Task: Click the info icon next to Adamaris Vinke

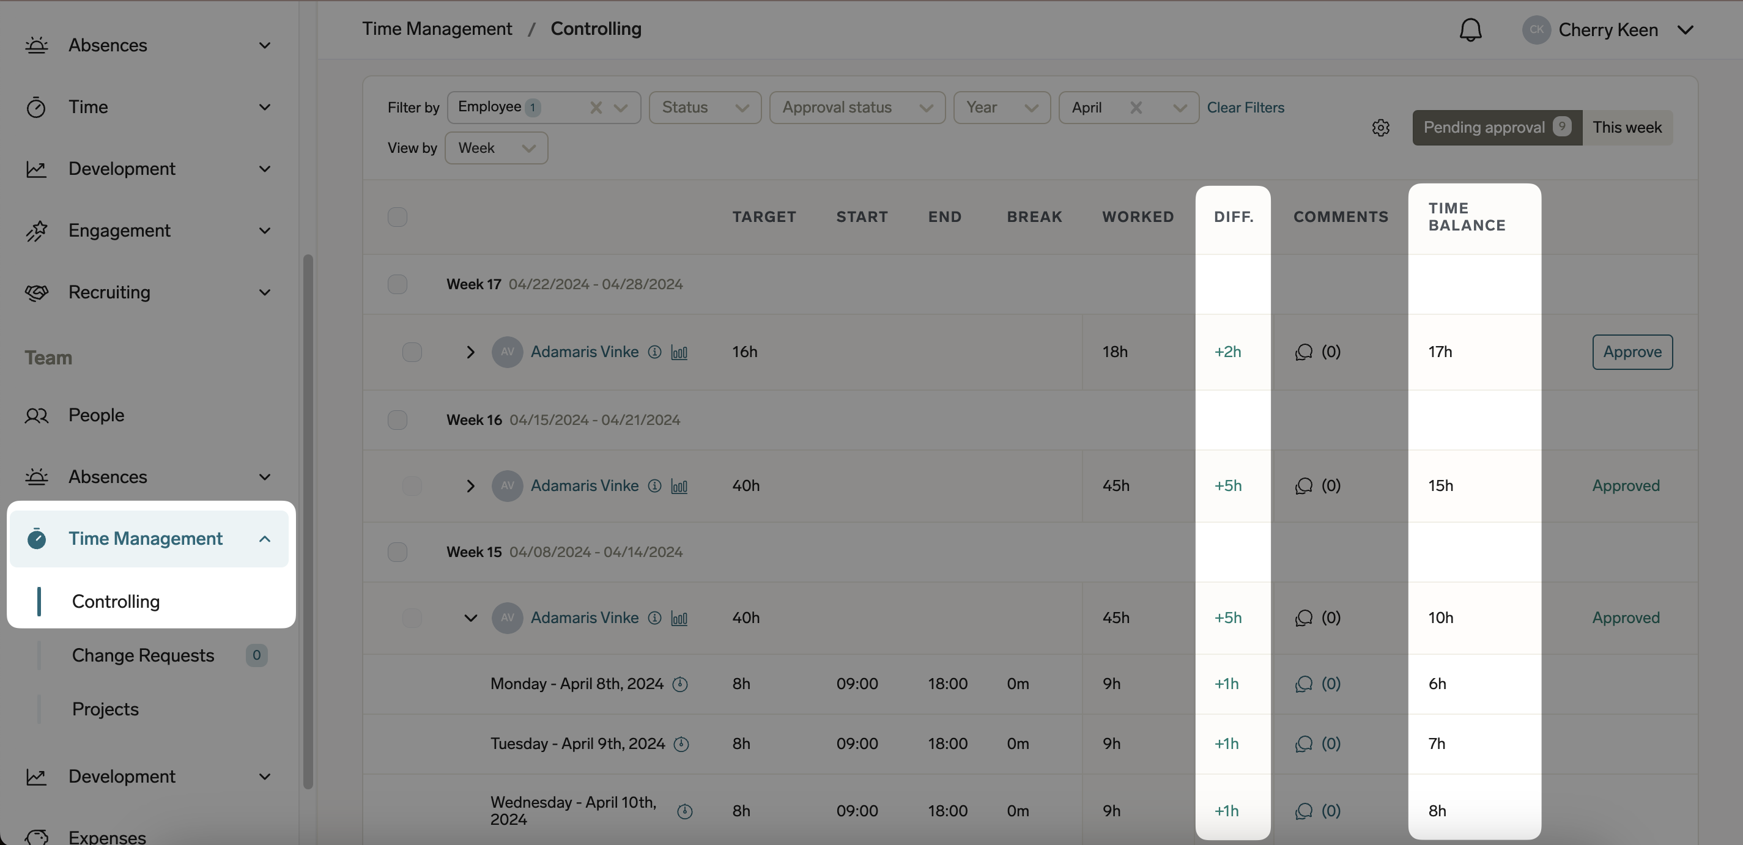Action: [x=654, y=352]
